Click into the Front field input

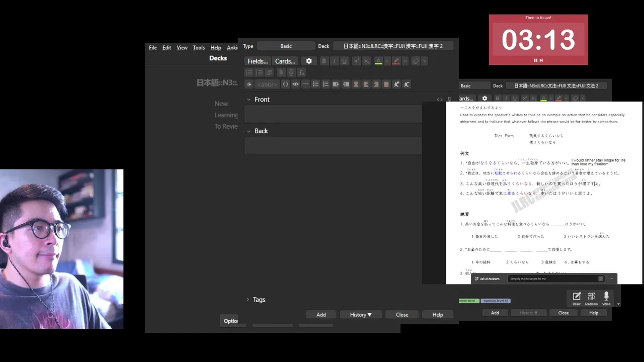(x=333, y=115)
